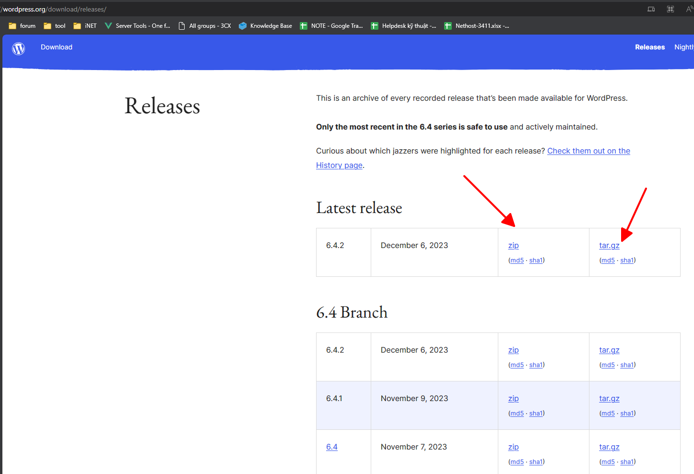Go to the Download page link

tap(57, 47)
